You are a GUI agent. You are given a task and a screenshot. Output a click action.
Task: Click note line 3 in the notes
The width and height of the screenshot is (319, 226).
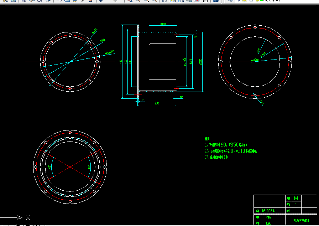pyautogui.click(x=216, y=157)
